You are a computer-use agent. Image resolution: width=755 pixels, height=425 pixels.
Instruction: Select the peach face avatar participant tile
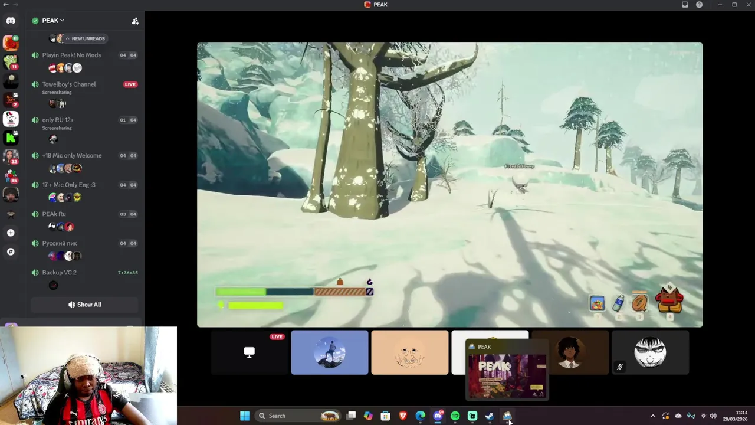pyautogui.click(x=410, y=352)
